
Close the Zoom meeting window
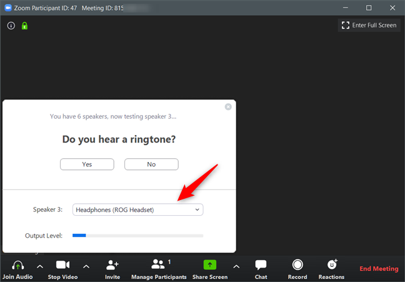pyautogui.click(x=392, y=8)
